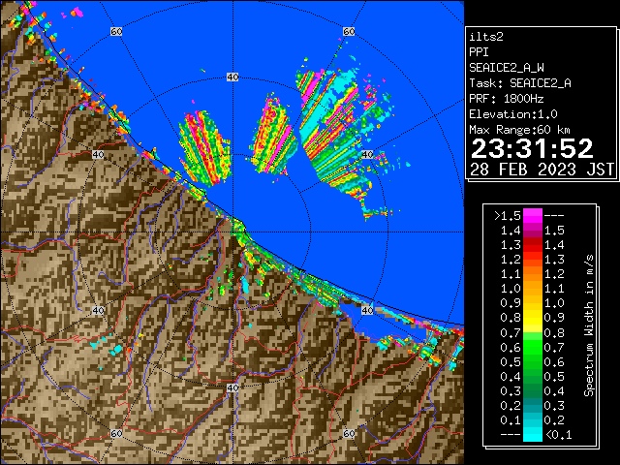Select the '28 FEB 2023 JST' date

point(542,170)
